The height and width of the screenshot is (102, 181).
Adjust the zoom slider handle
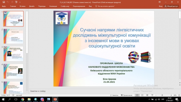click(162, 95)
